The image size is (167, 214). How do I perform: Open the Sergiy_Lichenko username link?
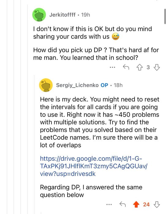click(x=77, y=85)
